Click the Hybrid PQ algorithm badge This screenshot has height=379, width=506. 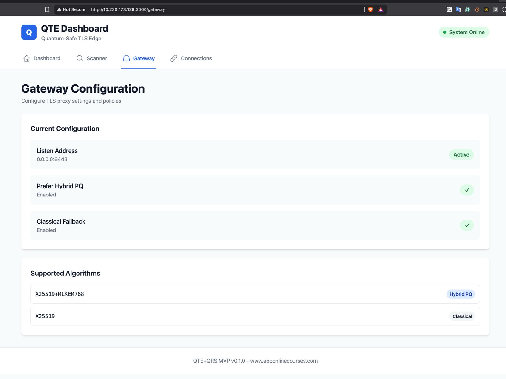click(x=461, y=294)
